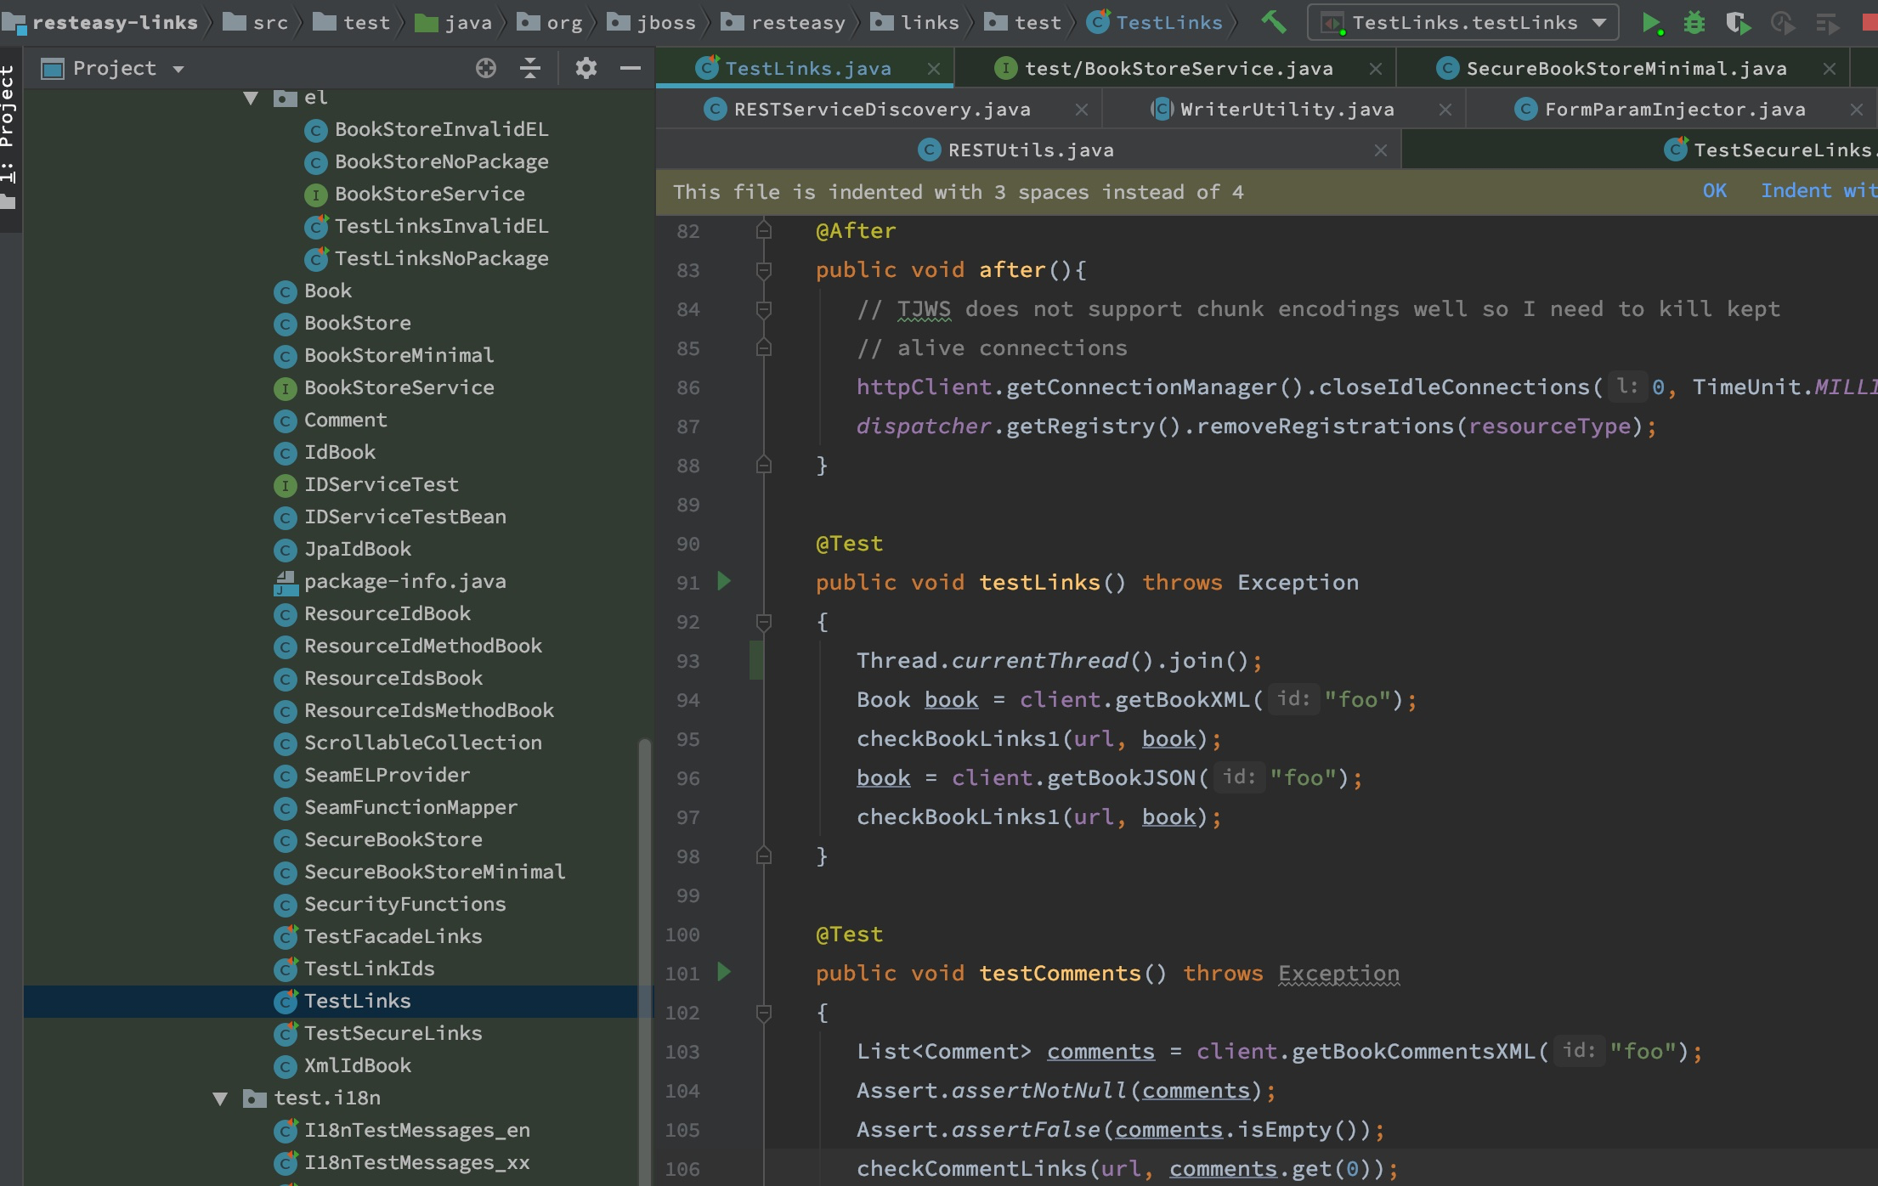Click OK on indentation notice
The width and height of the screenshot is (1878, 1186).
point(1714,191)
